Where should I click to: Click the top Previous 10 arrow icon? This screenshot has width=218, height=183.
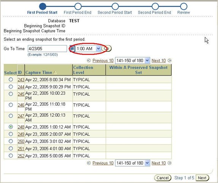click(x=89, y=61)
